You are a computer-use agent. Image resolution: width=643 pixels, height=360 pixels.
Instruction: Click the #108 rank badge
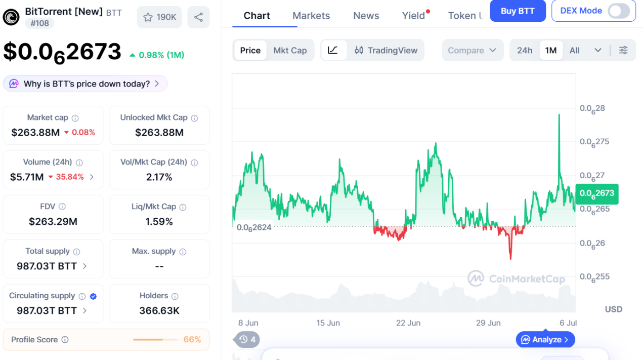pos(39,23)
